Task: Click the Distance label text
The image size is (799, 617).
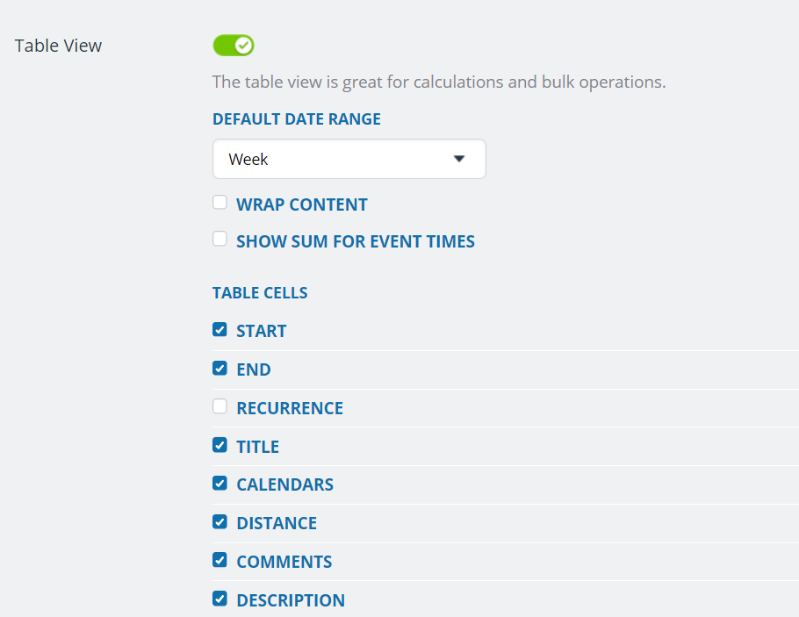Action: pyautogui.click(x=277, y=523)
